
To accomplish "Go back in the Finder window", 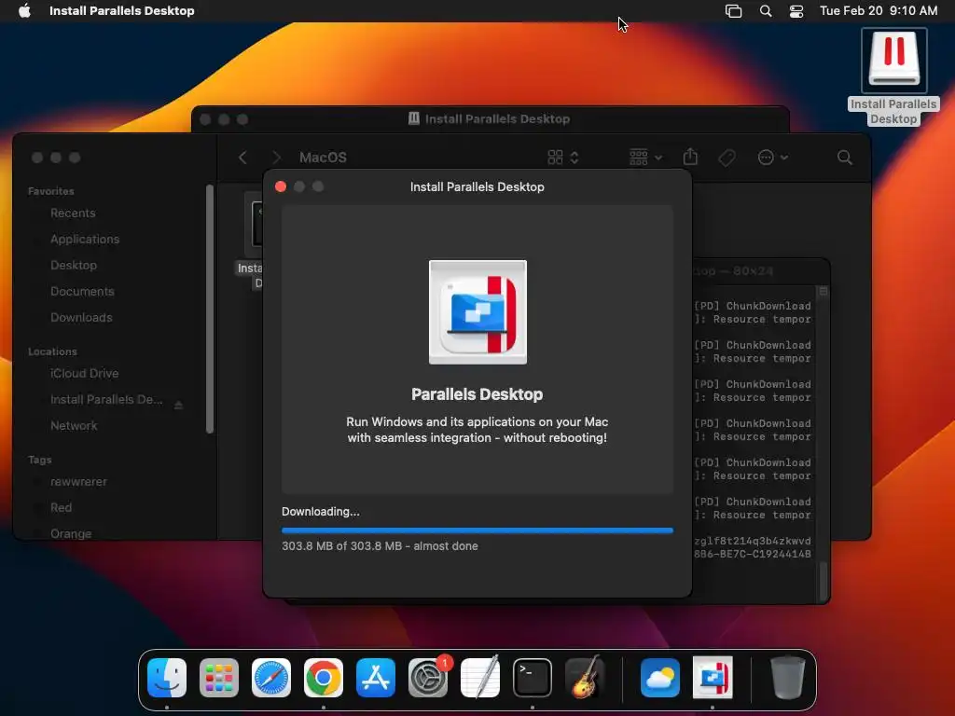I will pyautogui.click(x=242, y=158).
